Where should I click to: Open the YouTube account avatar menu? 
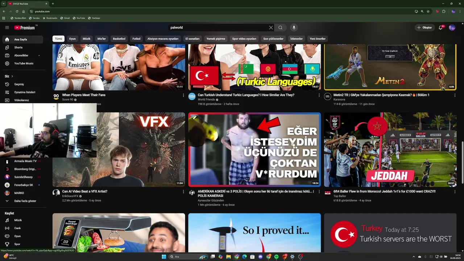point(452,28)
